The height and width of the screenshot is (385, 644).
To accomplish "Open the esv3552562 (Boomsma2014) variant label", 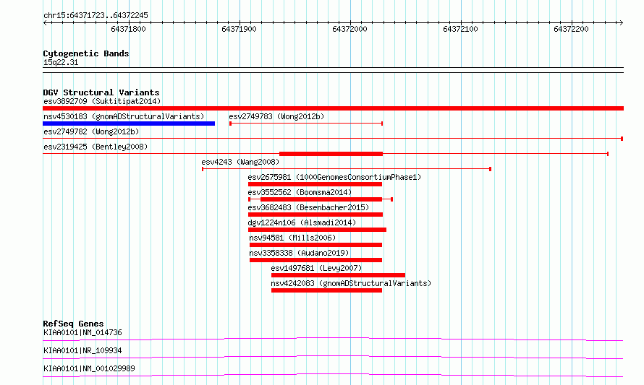I will 300,192.
